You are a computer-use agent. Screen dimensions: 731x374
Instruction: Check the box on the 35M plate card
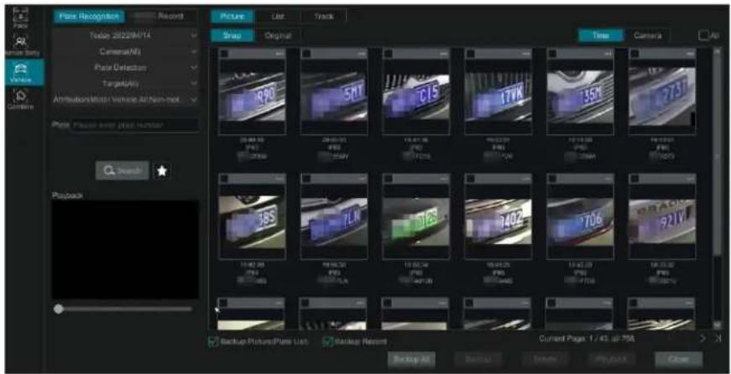[x=552, y=54]
